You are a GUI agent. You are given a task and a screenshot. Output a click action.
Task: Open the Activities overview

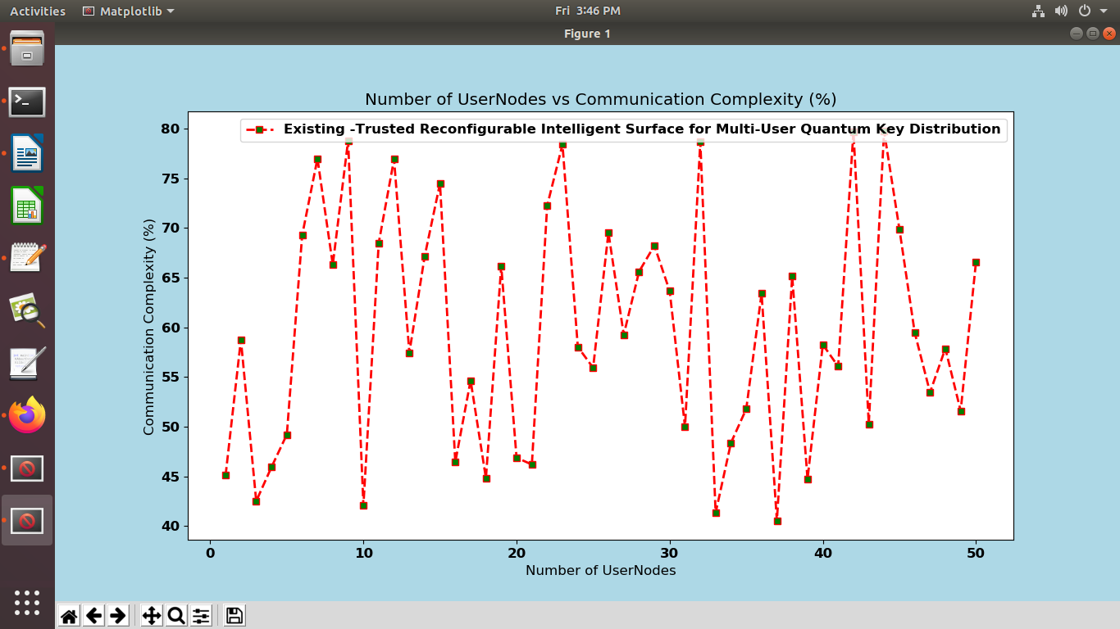[x=38, y=11]
